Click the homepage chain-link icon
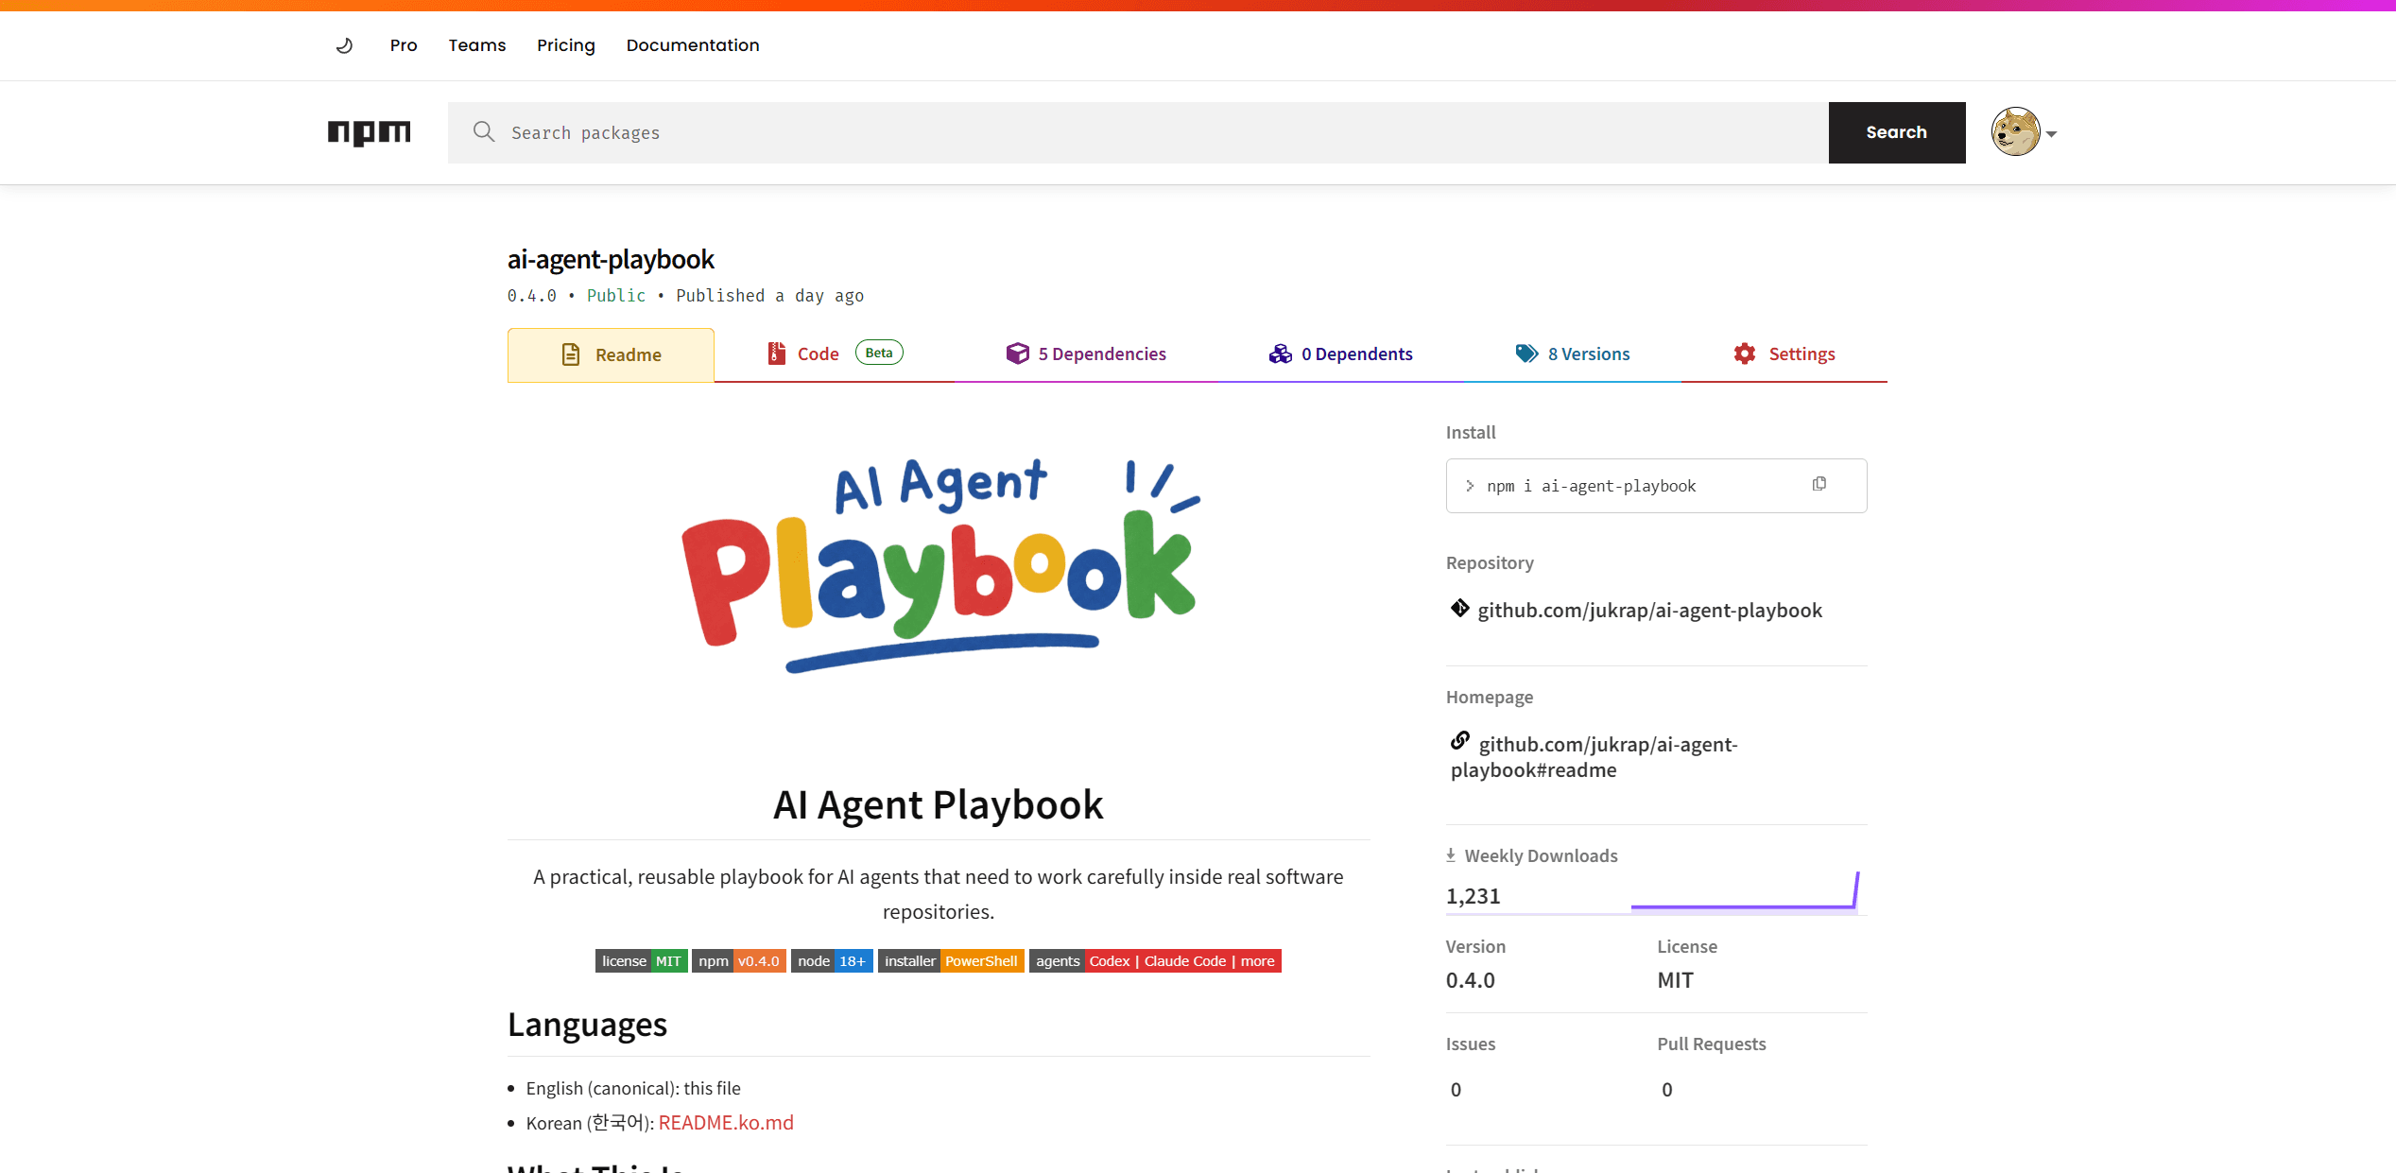The image size is (2396, 1173). 1460,740
